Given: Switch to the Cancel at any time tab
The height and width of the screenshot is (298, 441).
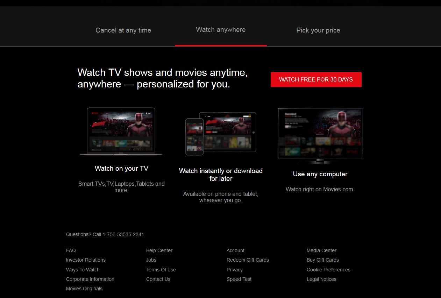Looking at the screenshot, I should [123, 30].
